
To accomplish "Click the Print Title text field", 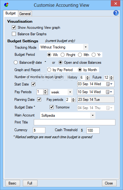I will pos(75,122).
